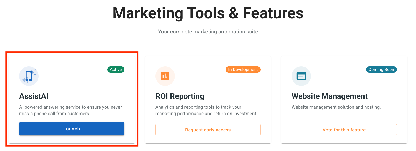The image size is (416, 151).
Task: Click the Marketing Tools & Features heading
Action: click(208, 13)
